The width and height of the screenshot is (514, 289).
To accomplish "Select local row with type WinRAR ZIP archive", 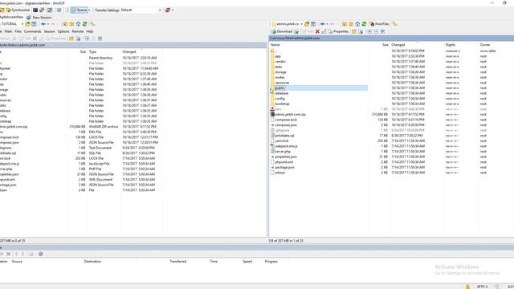I will (x=104, y=127).
